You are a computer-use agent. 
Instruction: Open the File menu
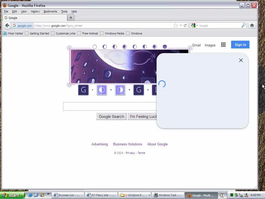click(x=6, y=11)
